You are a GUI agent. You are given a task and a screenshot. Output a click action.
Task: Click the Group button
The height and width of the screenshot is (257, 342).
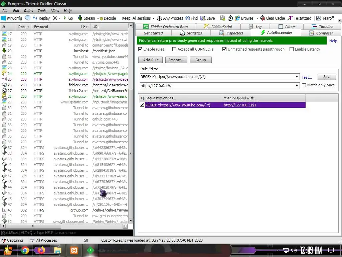(201, 60)
